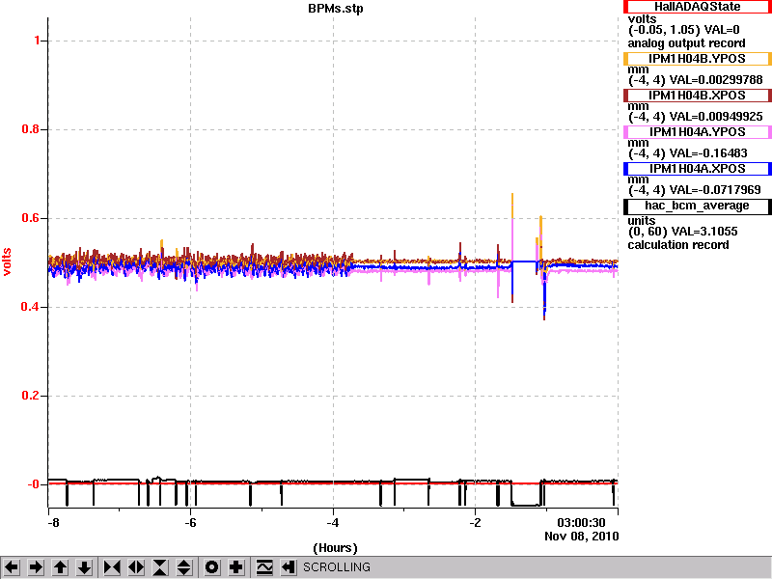Click the SCROLLING status text
This screenshot has width=772, height=579.
point(337,567)
